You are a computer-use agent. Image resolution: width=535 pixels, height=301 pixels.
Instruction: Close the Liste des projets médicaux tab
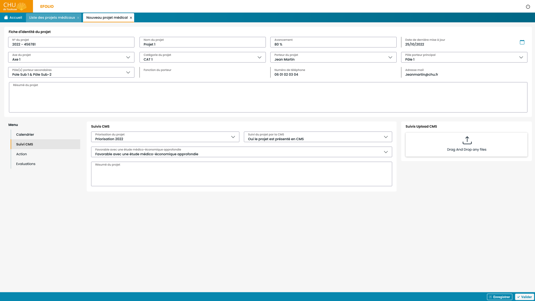pos(78,18)
